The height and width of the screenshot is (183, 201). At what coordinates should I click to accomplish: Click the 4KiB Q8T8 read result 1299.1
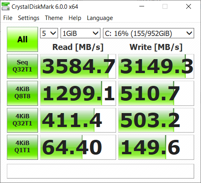pyautogui.click(x=78, y=93)
